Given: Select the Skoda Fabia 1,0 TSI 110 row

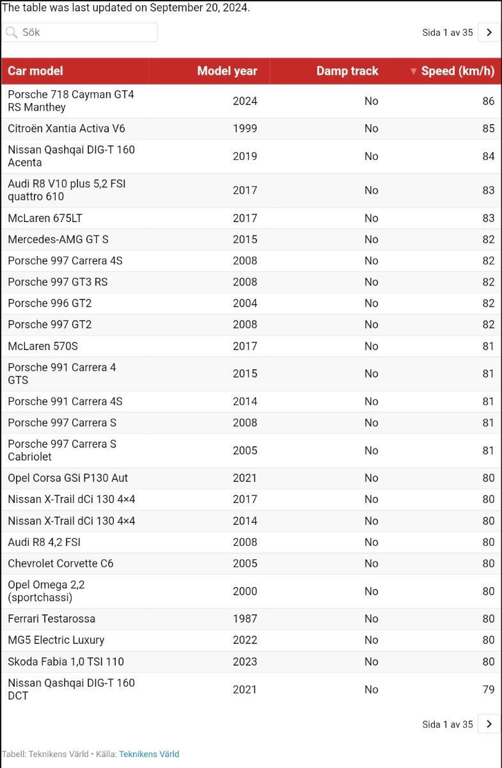Looking at the screenshot, I should (x=251, y=662).
